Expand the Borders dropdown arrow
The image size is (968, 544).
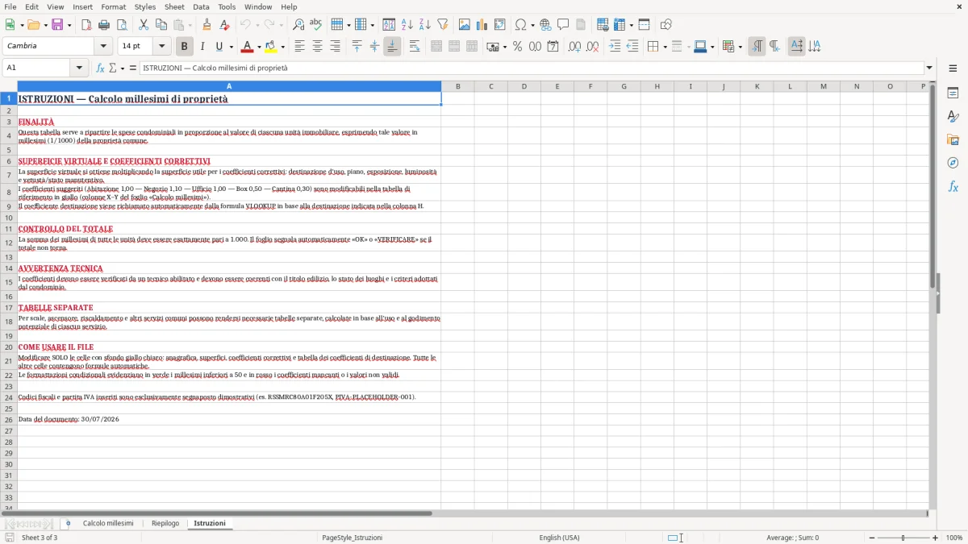pos(665,48)
